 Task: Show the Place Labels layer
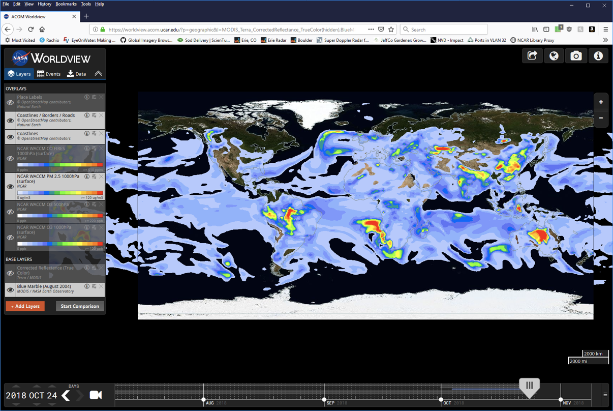click(10, 103)
